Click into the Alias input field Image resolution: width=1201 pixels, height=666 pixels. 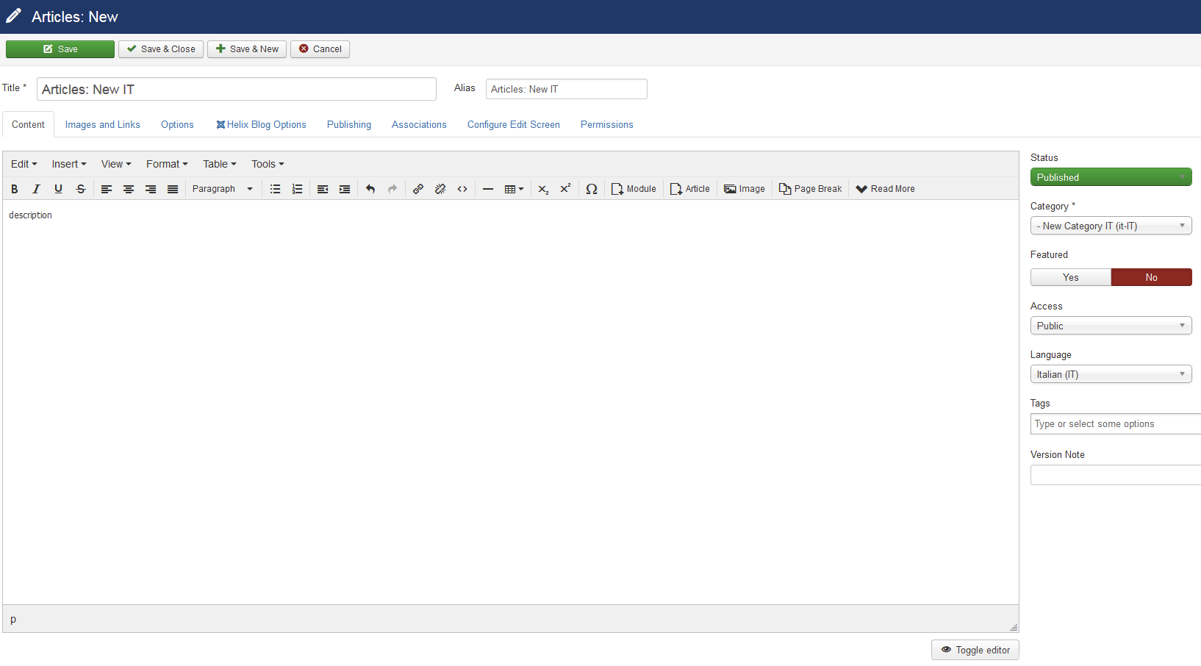click(x=566, y=89)
